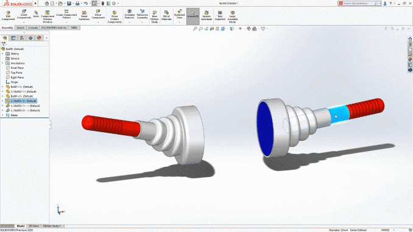
Task: Click the DisplayManager tab
Action: [x=39, y=38]
